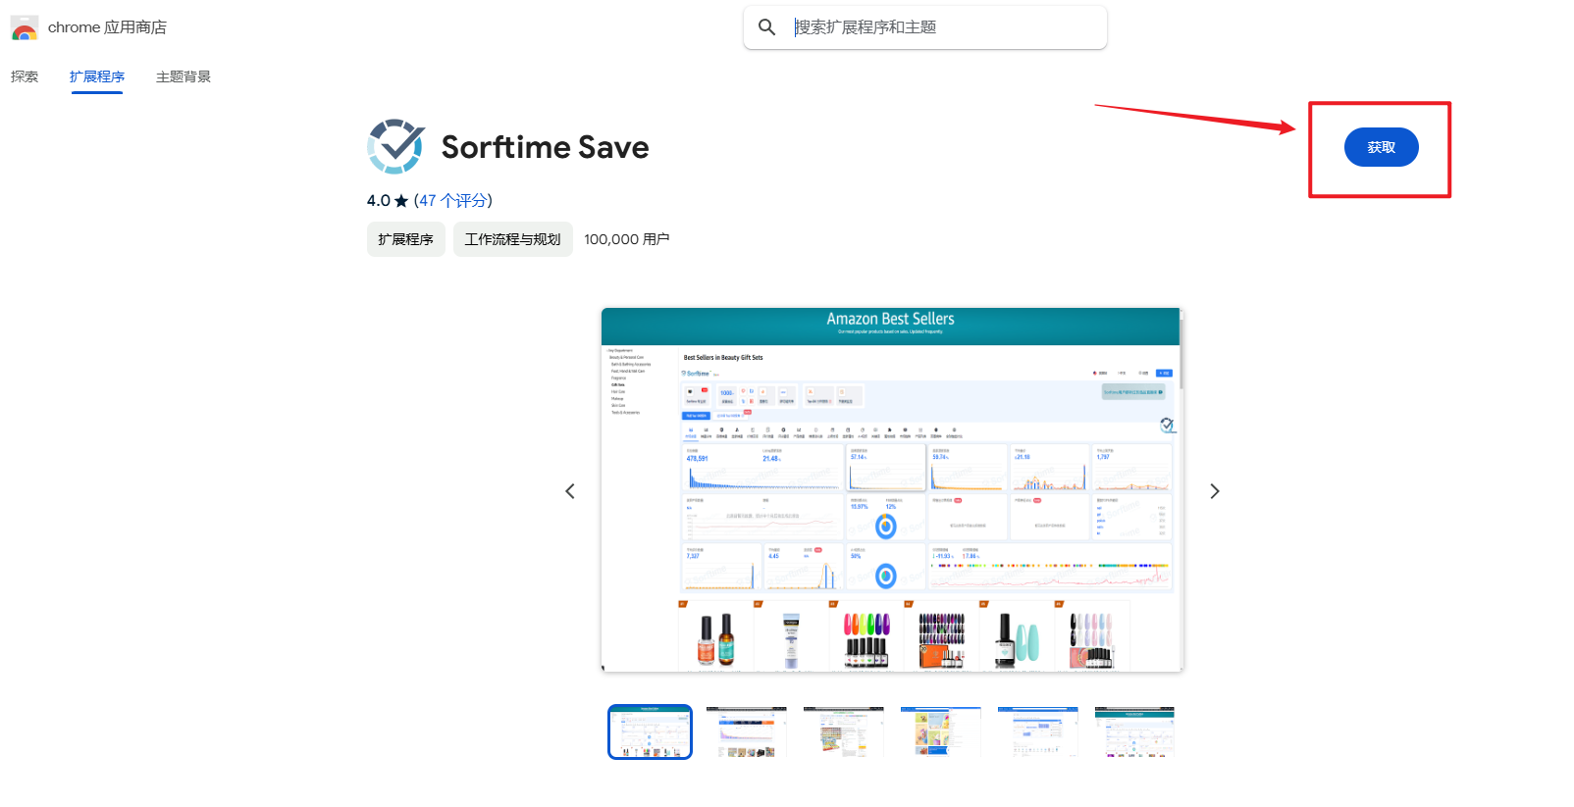1574x807 pixels.
Task: Click the 工作流程与规划 category chip
Action: pos(513,239)
